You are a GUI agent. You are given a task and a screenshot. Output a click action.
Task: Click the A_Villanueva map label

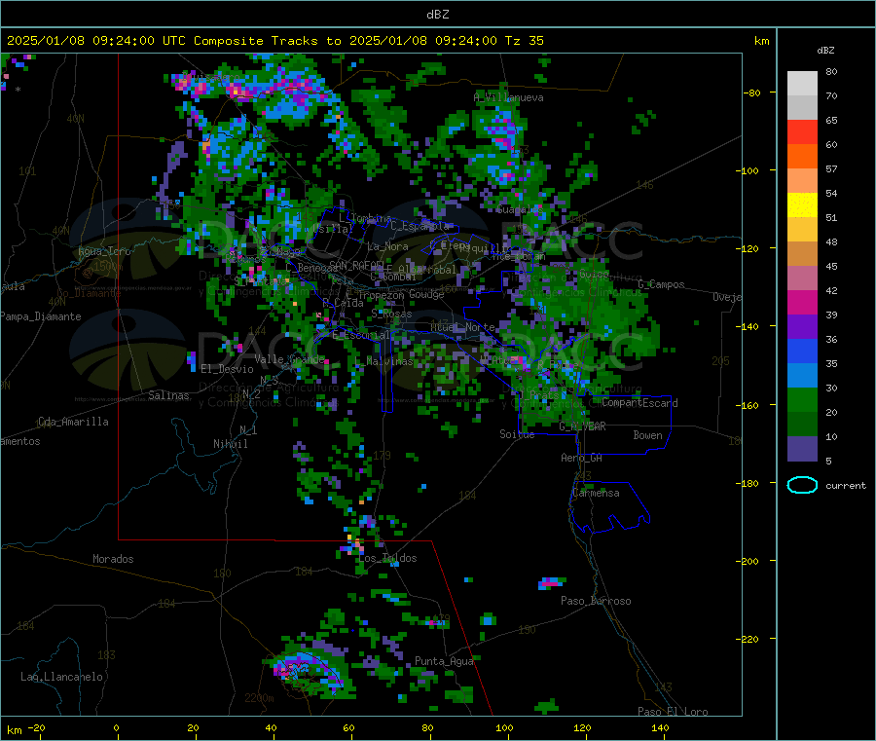point(508,97)
